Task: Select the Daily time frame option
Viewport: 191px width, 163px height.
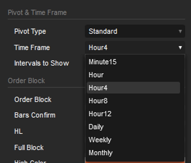Action: pyautogui.click(x=96, y=127)
